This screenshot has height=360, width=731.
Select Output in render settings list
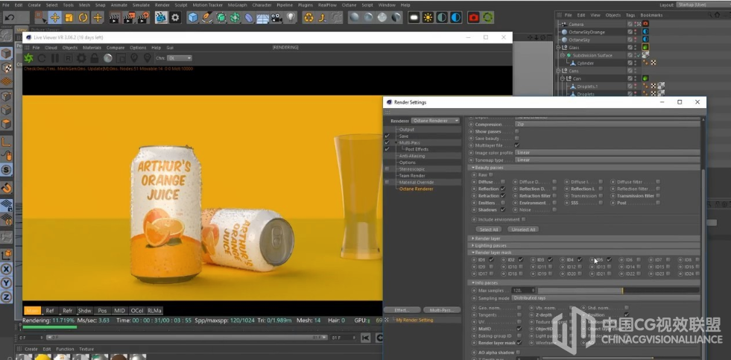[x=407, y=129]
